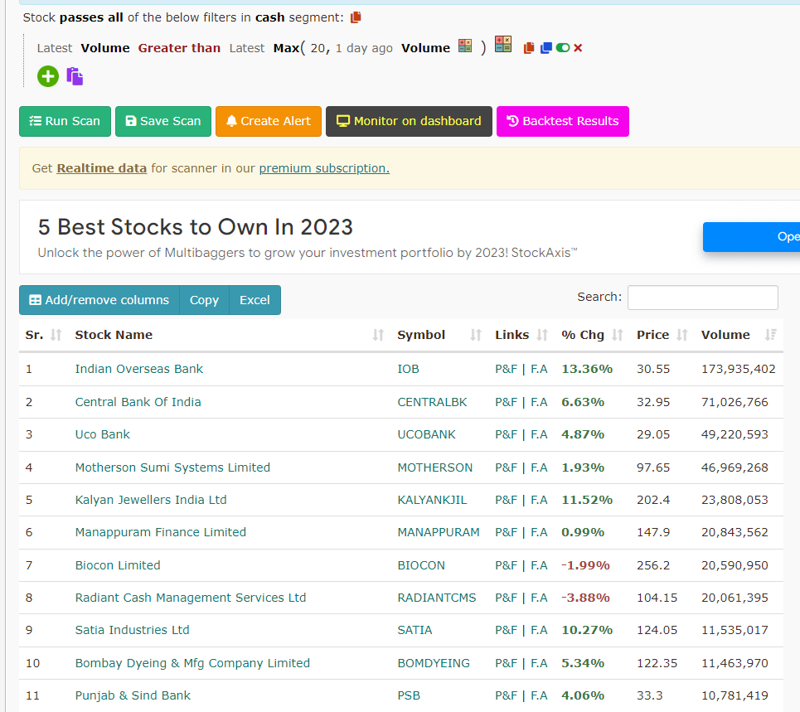Click price value 202.4
The width and height of the screenshot is (800, 712).
(x=653, y=500)
